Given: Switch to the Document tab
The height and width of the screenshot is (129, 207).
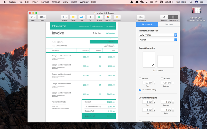Looking at the screenshot, I should coord(147,24).
